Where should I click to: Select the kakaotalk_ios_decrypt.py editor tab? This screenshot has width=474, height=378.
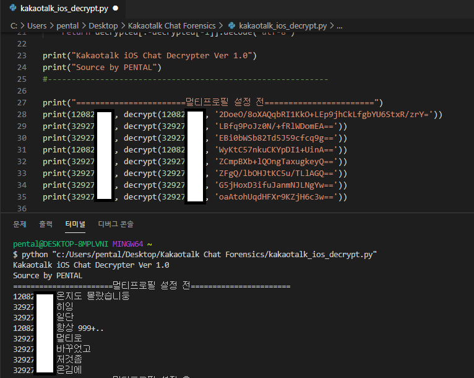tap(64, 9)
